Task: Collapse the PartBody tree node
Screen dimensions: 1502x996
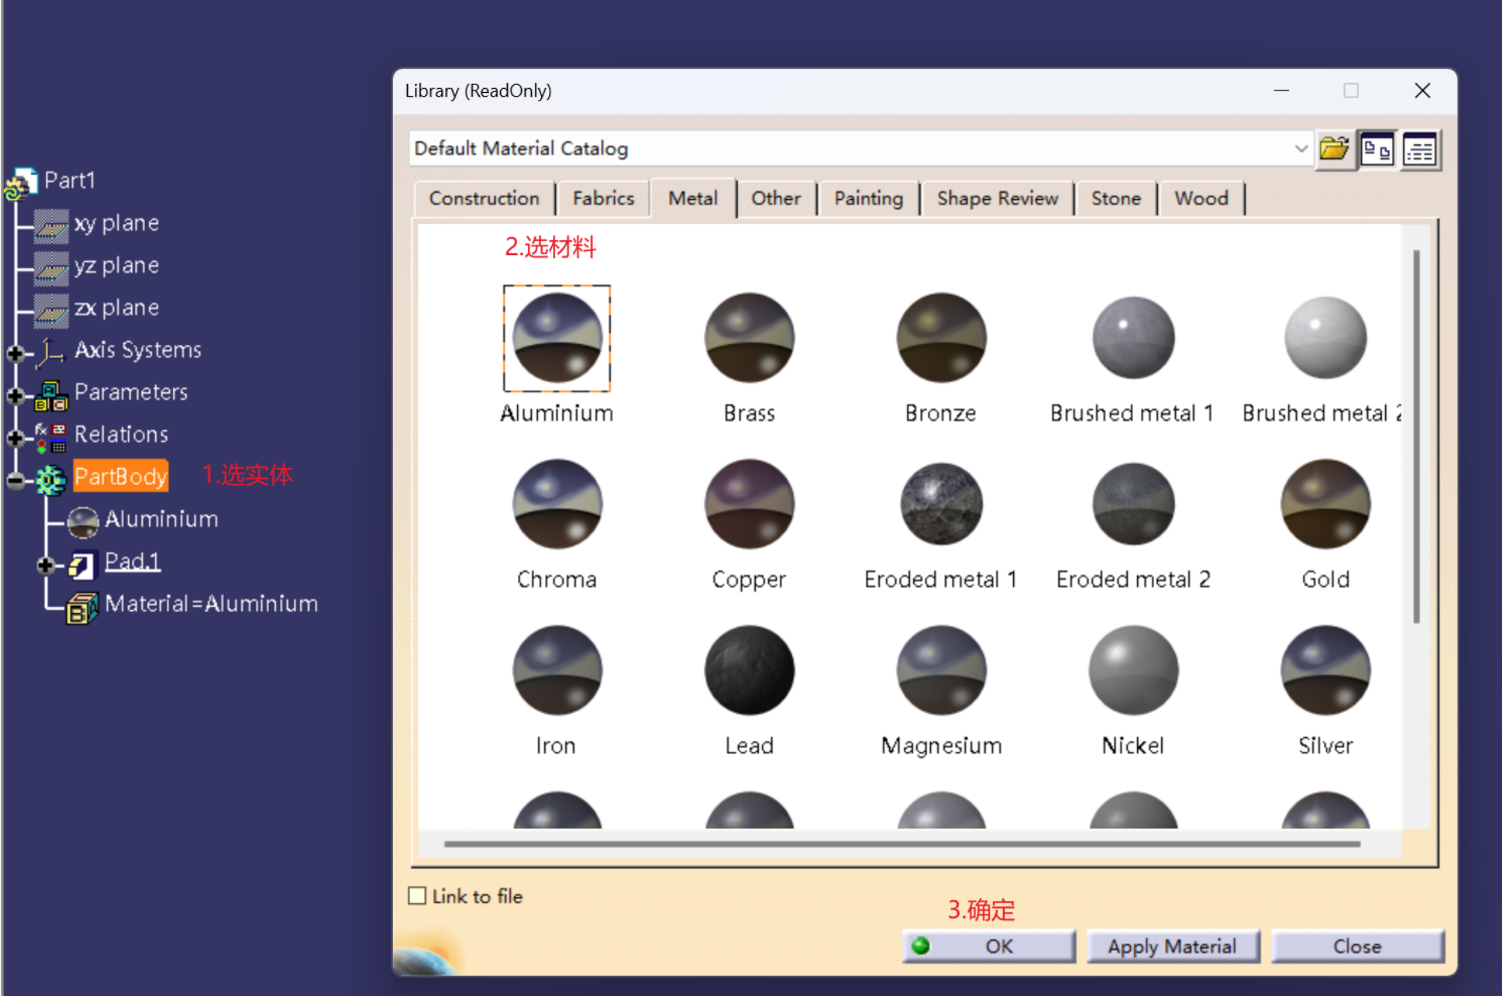Action: coord(15,480)
